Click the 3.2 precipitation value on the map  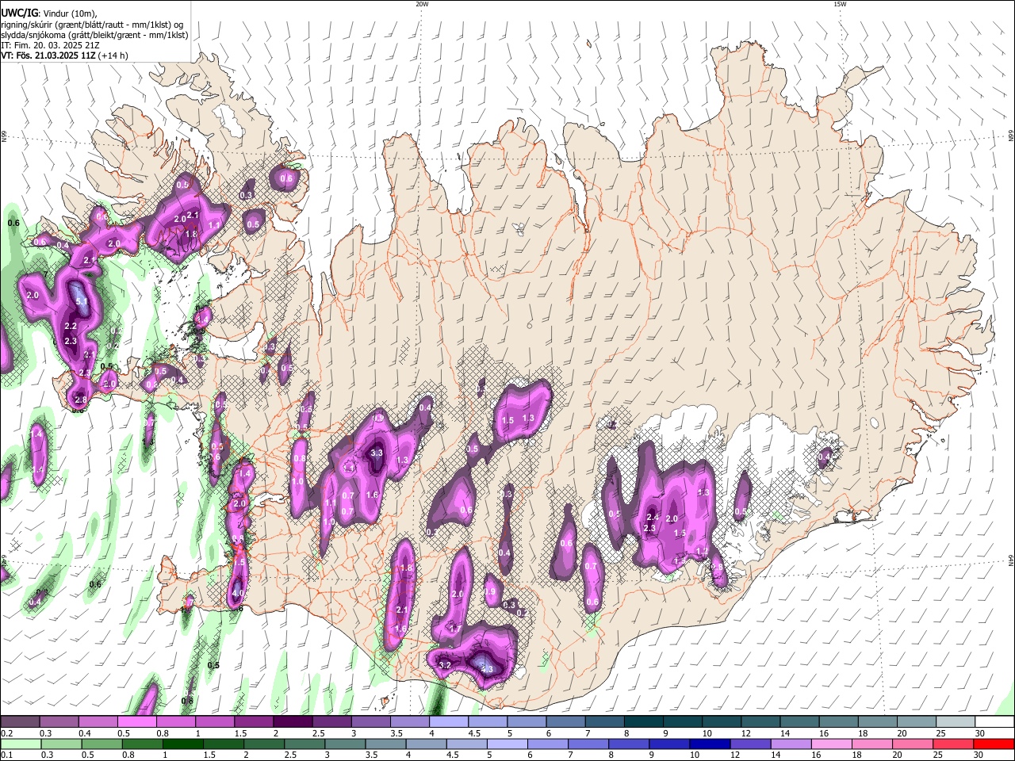pos(445,665)
